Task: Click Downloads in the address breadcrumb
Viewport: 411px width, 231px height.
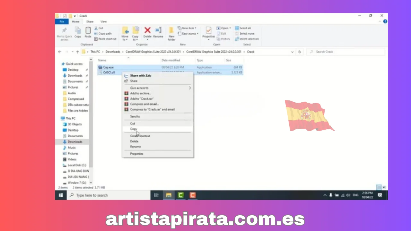Action: pos(113,52)
